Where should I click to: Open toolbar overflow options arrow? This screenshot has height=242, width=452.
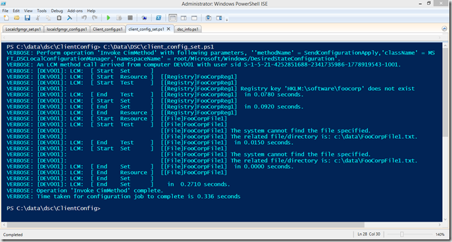click(227, 20)
